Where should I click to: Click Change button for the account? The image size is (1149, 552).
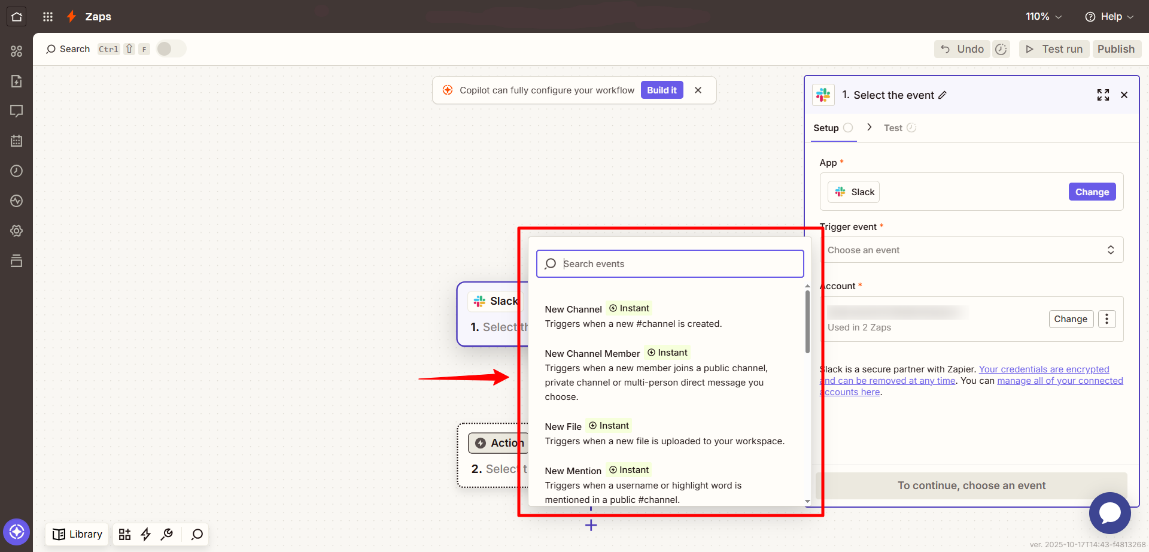1071,319
